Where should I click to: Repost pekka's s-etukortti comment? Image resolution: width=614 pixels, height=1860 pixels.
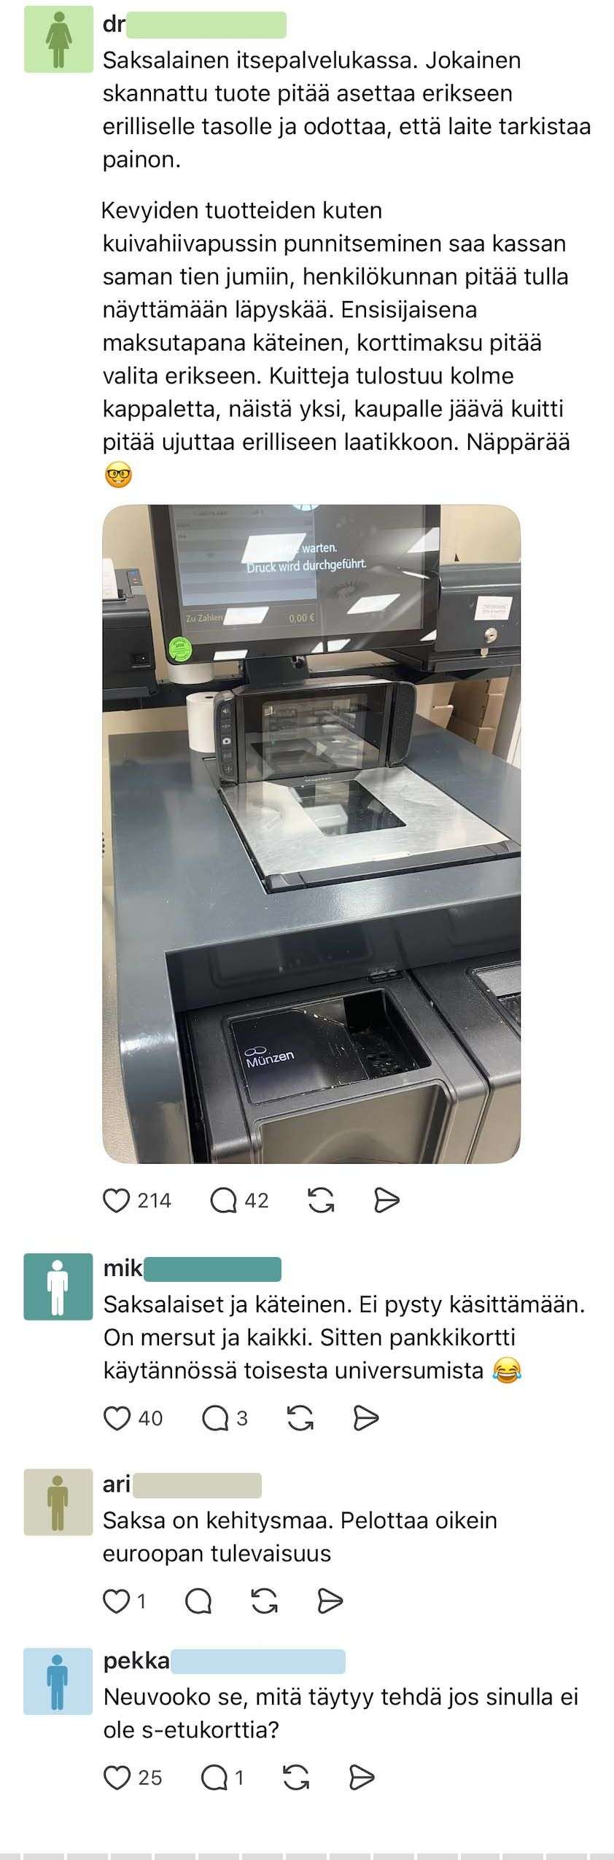(296, 1778)
